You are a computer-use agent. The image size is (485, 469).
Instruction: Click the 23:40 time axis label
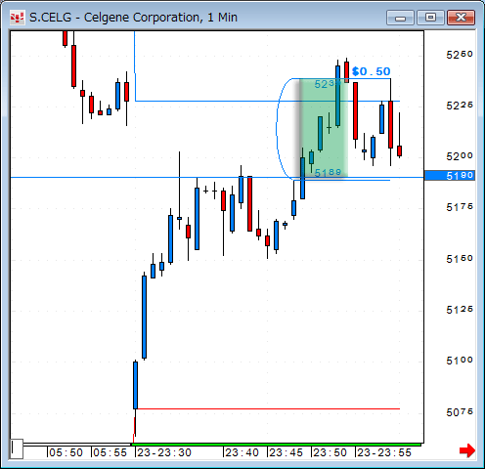click(242, 452)
